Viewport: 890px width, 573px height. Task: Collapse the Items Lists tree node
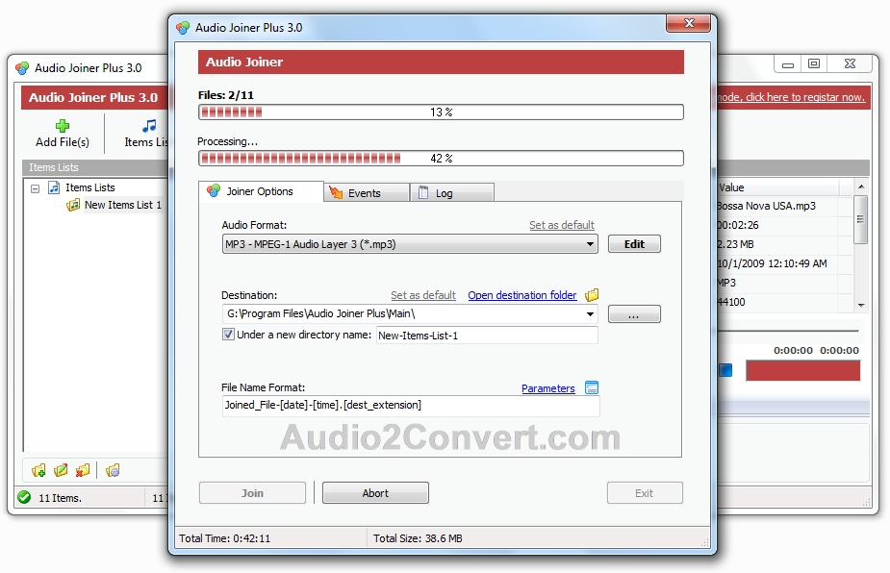pos(36,188)
